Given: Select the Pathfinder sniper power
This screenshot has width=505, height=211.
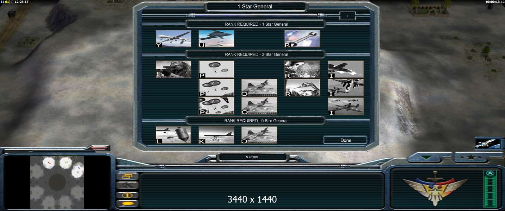Looking at the screenshot, I should click(x=173, y=69).
